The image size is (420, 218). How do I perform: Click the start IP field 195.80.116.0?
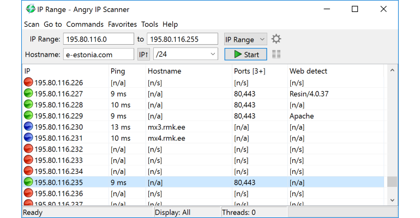(x=99, y=39)
